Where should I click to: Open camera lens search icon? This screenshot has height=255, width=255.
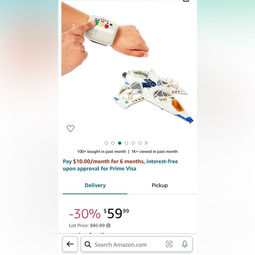tap(169, 244)
